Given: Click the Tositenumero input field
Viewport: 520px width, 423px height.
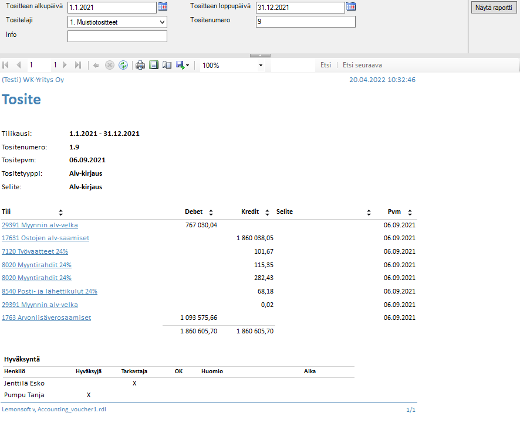Looking at the screenshot, I should (x=305, y=22).
